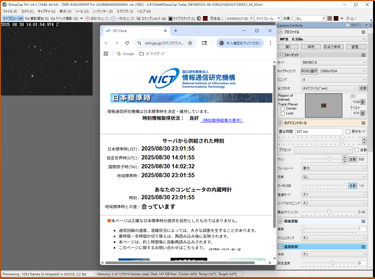This screenshot has height=279, width=375.
Task: Start Live Stack (ライブスタック) from toolbar
Action: pyautogui.click(x=170, y=18)
